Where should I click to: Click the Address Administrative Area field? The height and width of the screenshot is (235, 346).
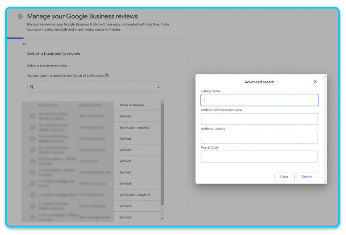coord(259,119)
